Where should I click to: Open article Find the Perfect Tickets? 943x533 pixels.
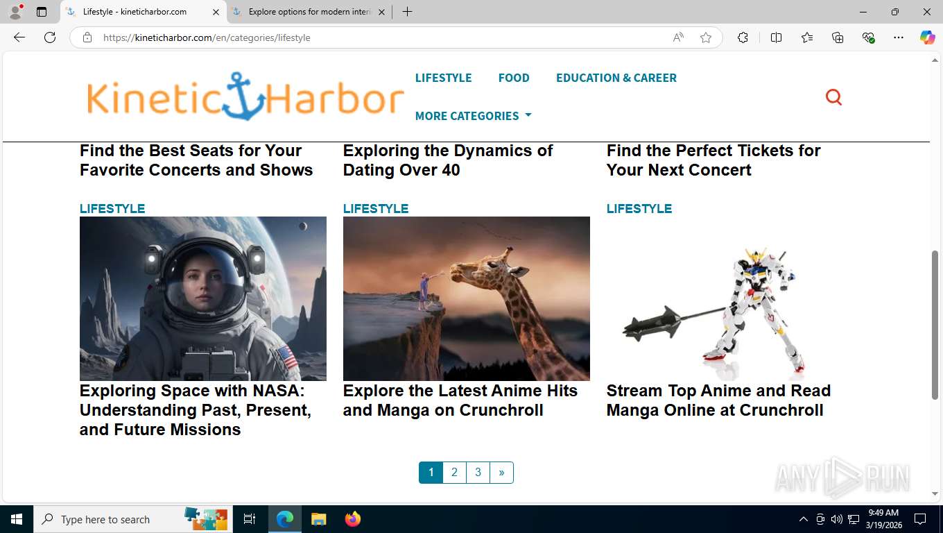(x=713, y=160)
